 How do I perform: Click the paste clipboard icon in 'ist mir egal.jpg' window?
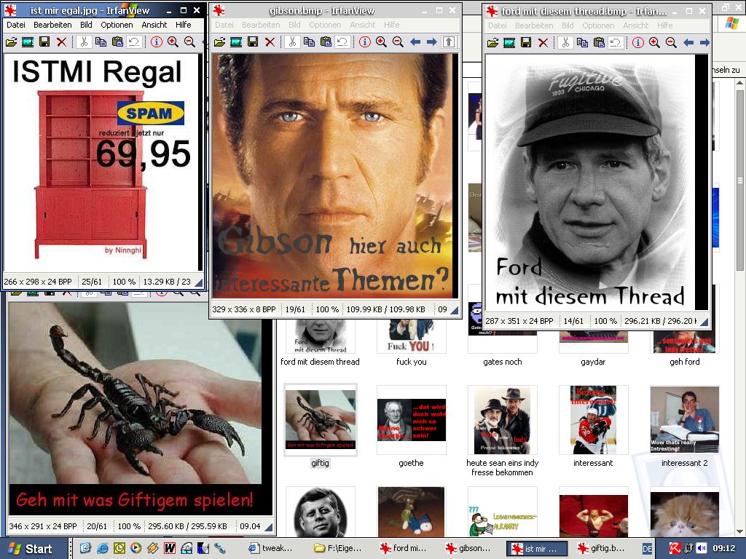pos(117,42)
